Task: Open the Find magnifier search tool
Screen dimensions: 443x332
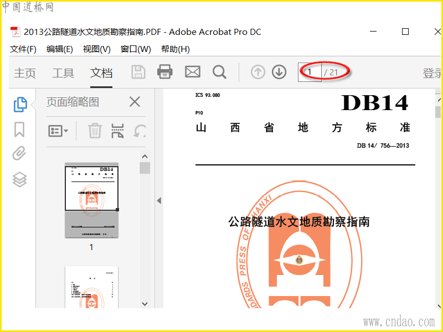Action: [219, 72]
